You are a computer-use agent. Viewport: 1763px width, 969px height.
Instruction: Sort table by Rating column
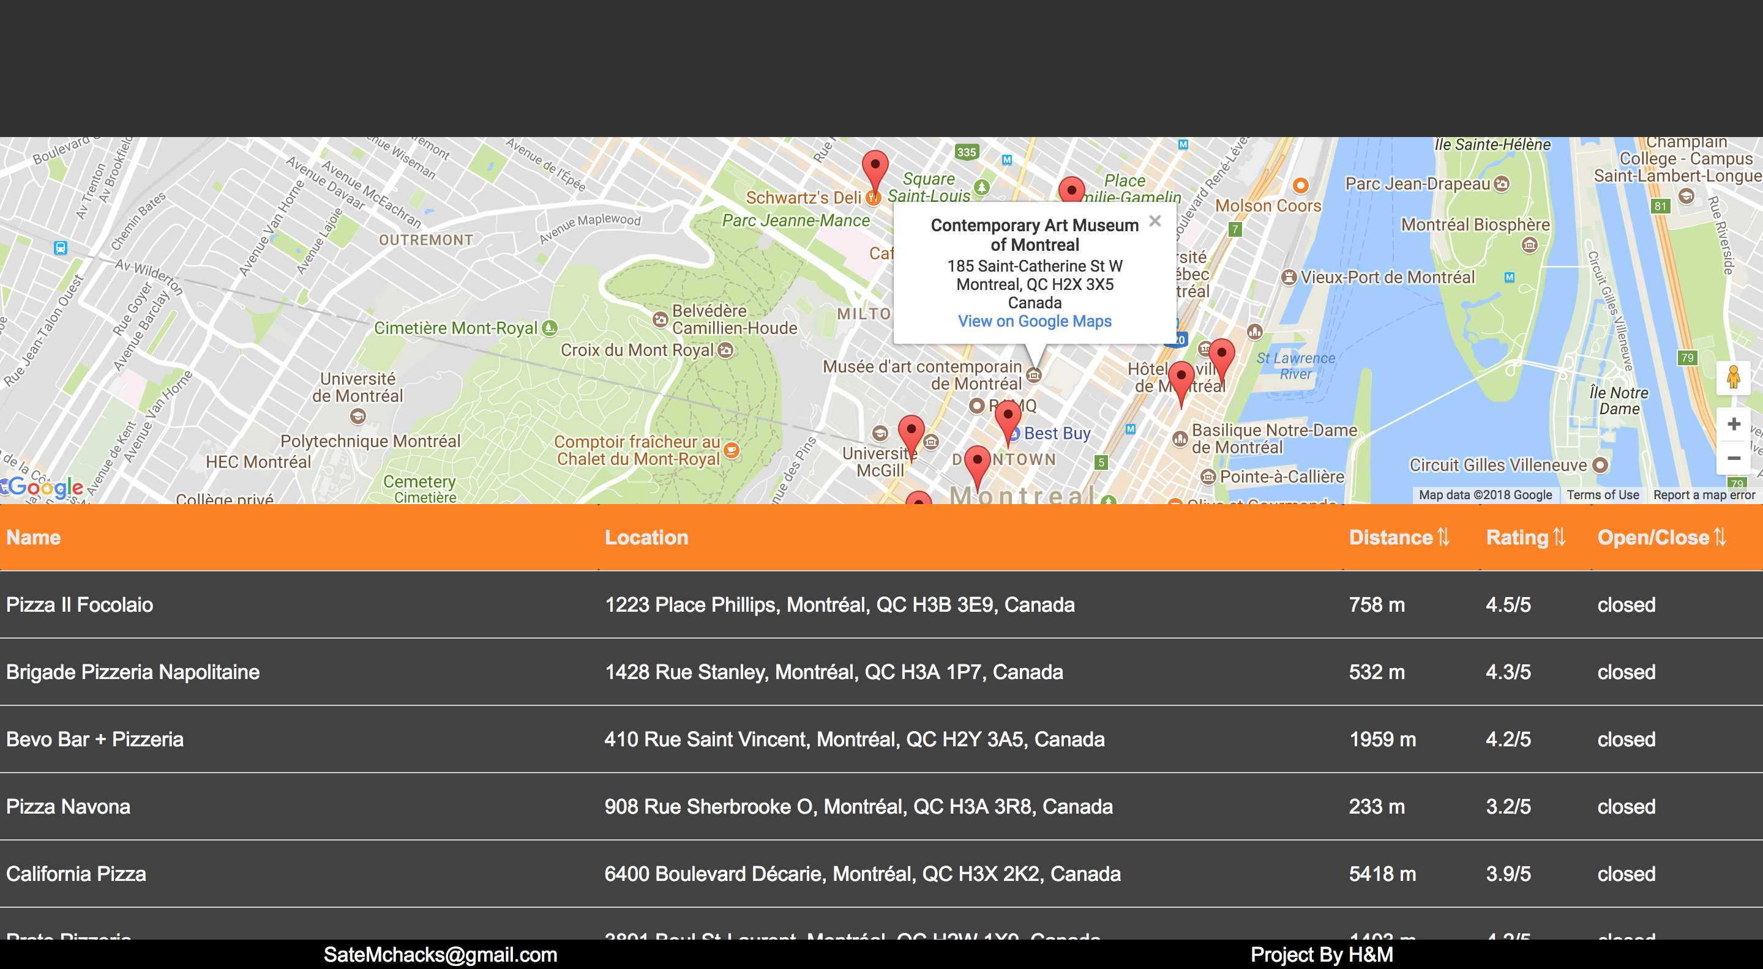click(1525, 538)
